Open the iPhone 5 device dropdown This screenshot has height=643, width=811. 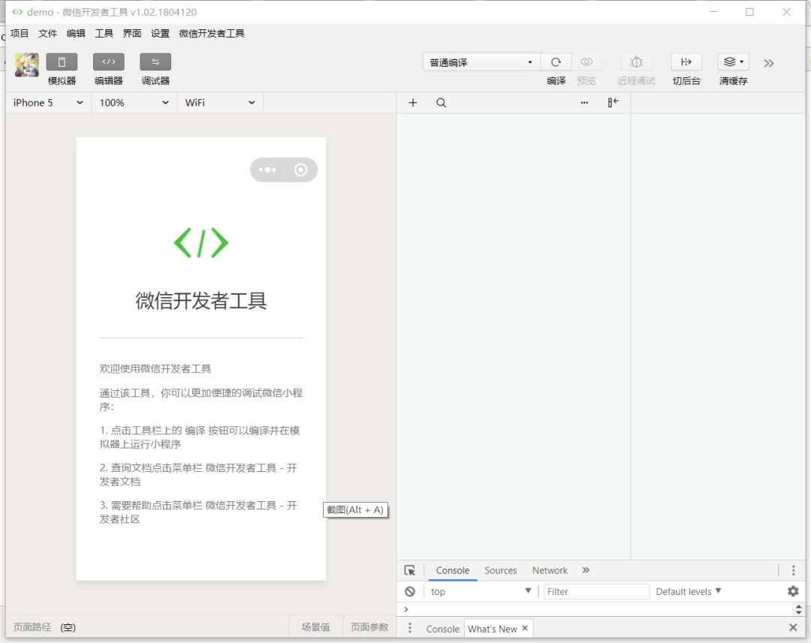pyautogui.click(x=48, y=103)
